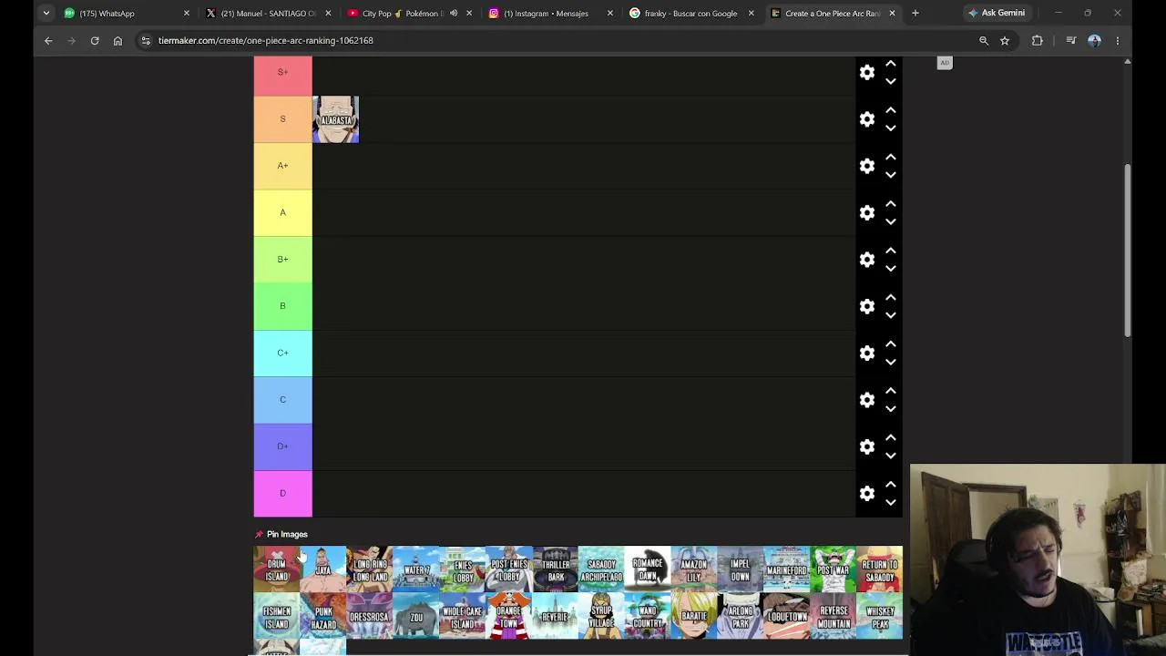This screenshot has width=1166, height=656.
Task: Select the Post War arc image
Action: (x=834, y=569)
